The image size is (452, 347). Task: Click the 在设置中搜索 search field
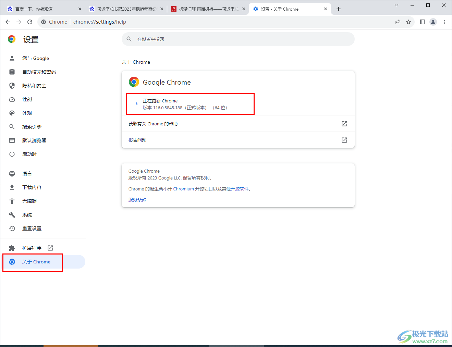238,39
